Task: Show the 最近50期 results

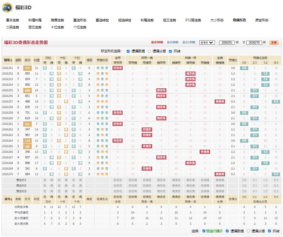Action: pos(157,42)
